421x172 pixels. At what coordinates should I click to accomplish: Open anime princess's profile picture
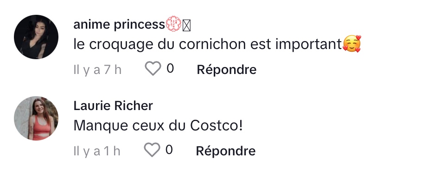click(x=36, y=37)
